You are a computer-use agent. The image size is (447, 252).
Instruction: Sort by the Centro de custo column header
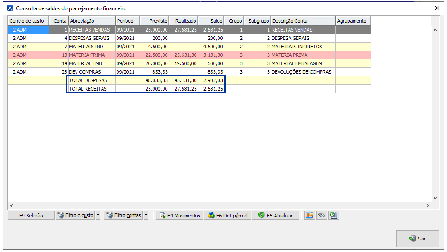tap(28, 21)
